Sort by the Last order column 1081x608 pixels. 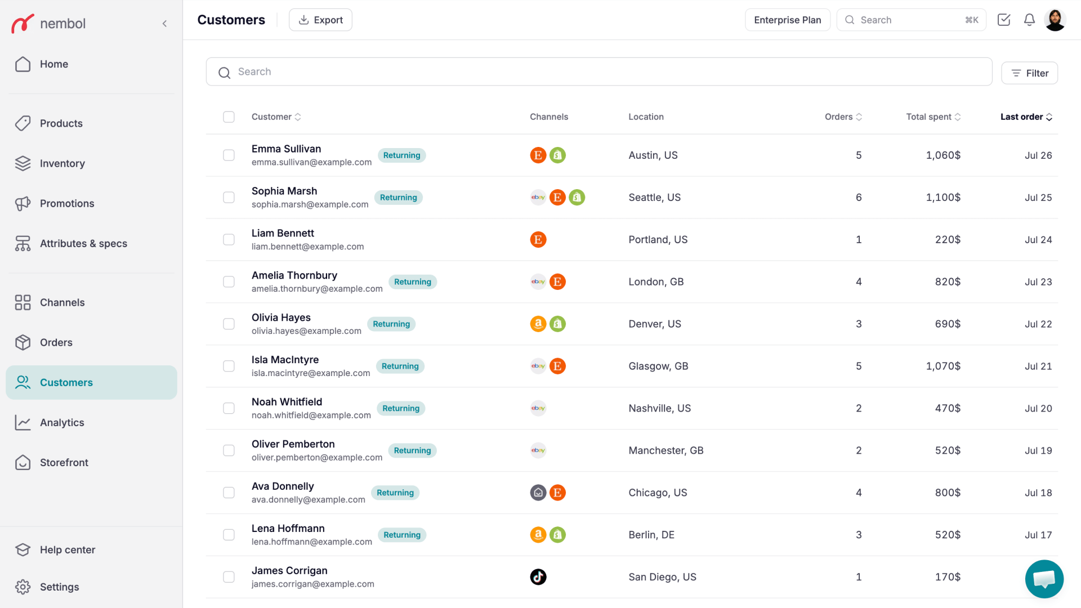1026,117
